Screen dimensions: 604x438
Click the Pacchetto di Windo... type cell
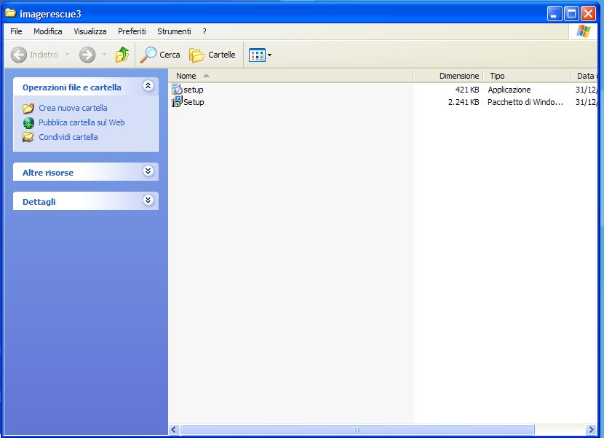[525, 102]
